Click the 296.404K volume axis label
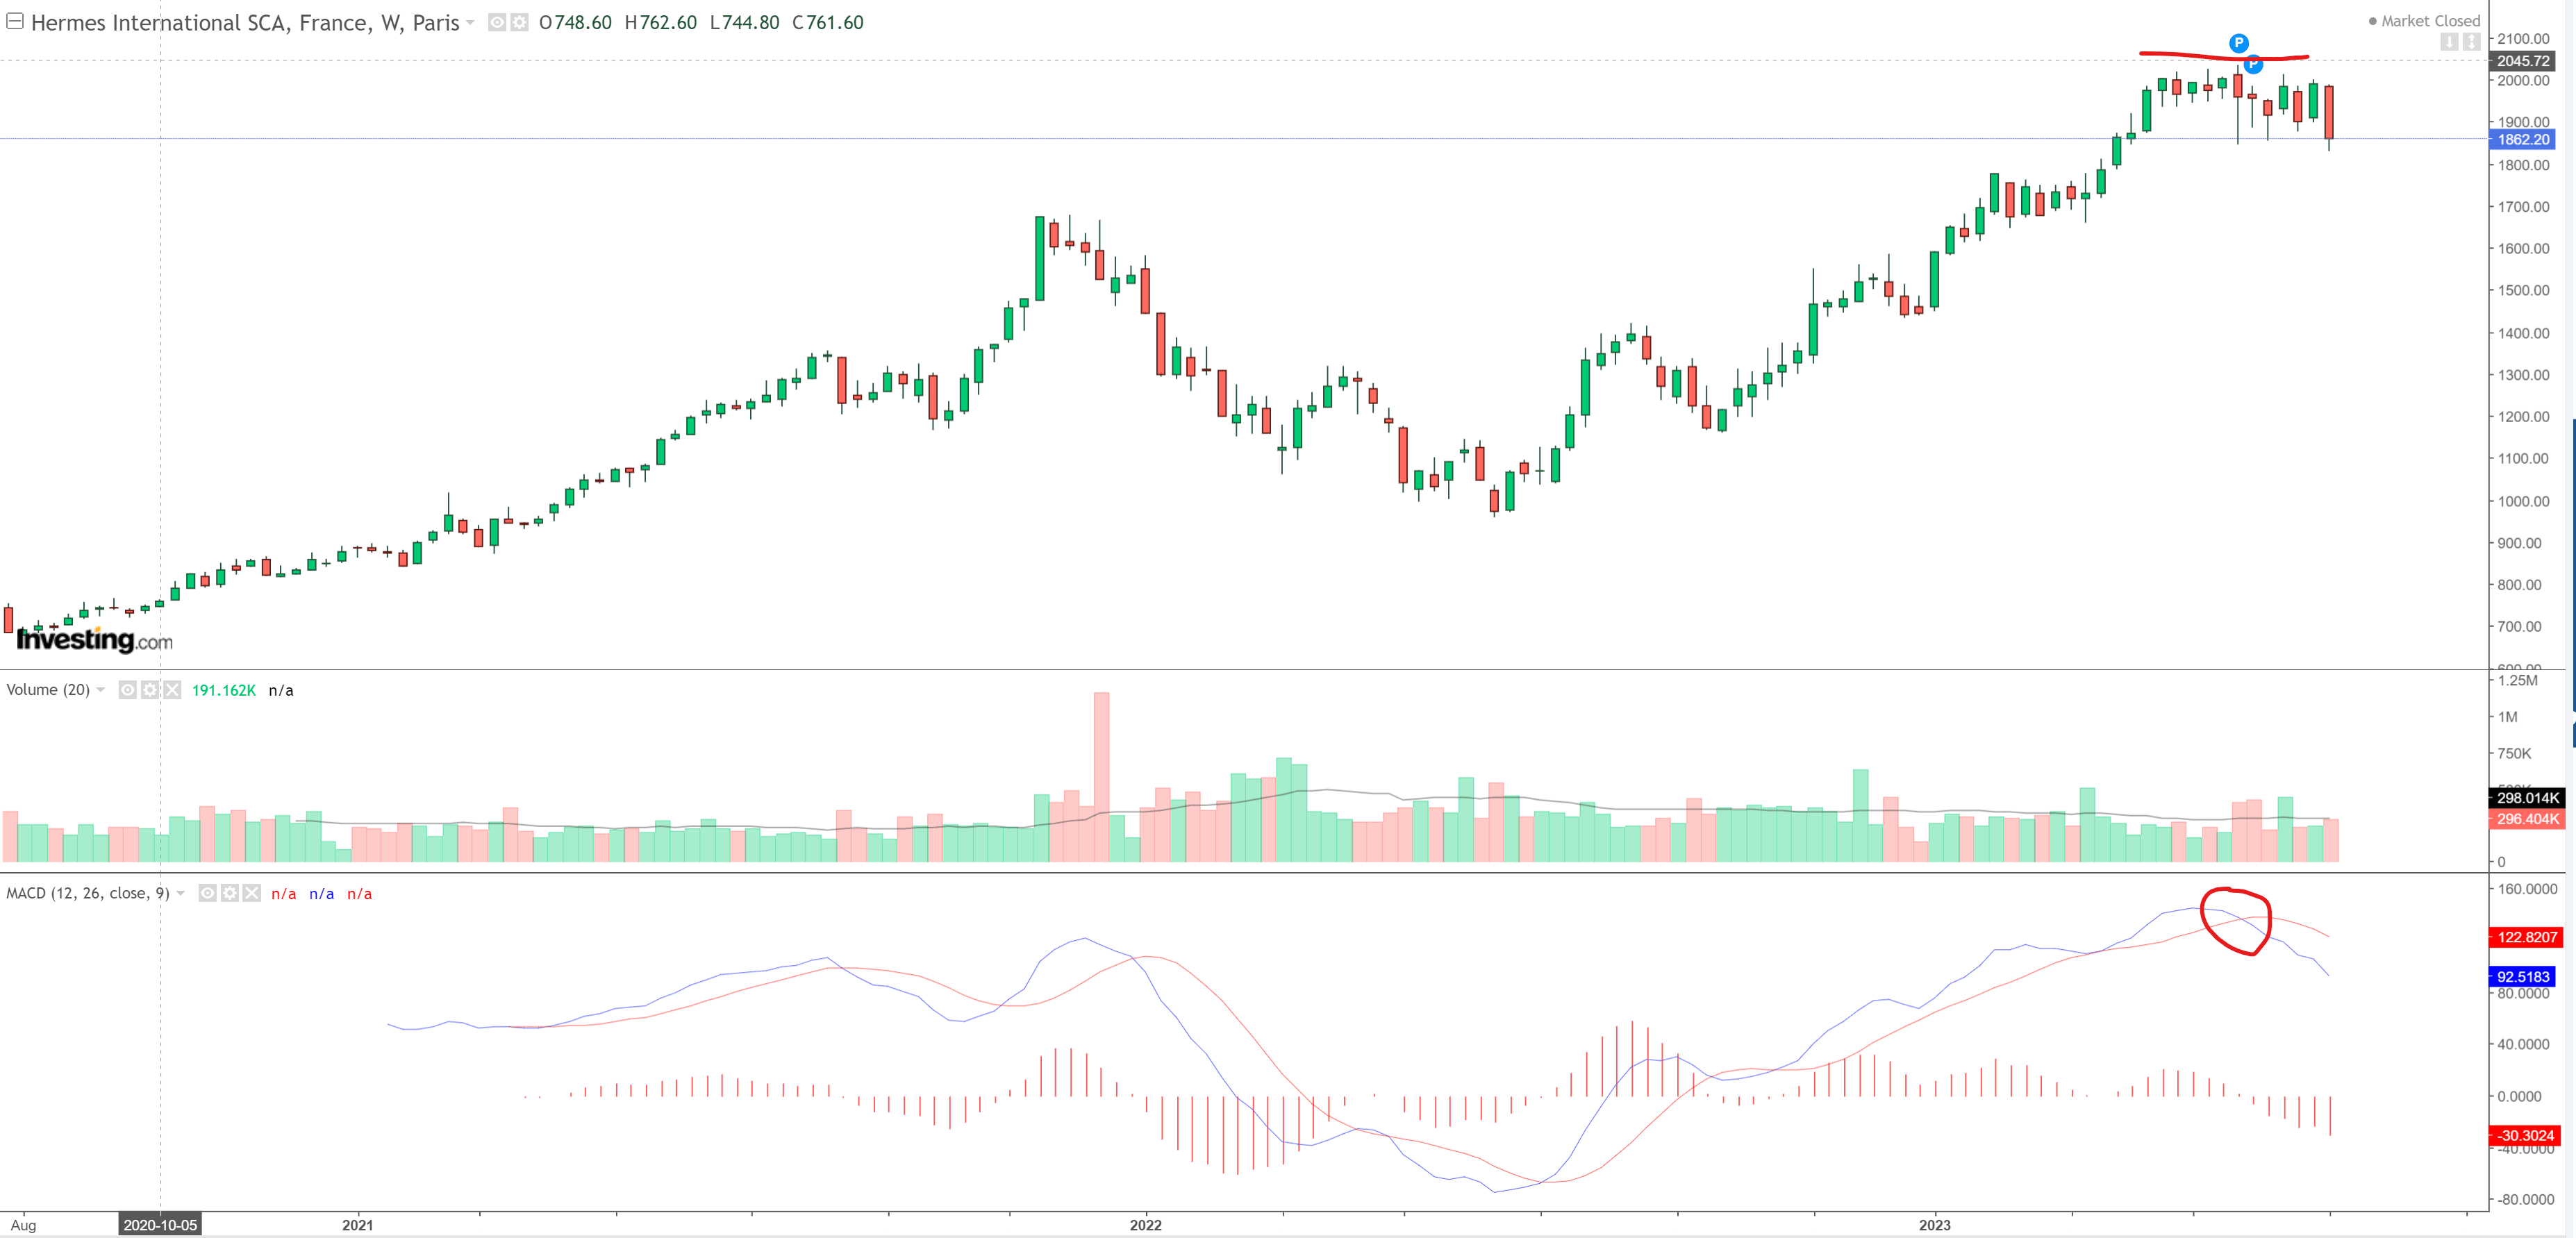This screenshot has height=1238, width=2576. 2526,819
